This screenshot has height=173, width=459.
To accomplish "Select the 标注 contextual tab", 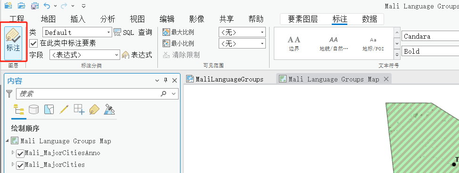I will (x=340, y=19).
